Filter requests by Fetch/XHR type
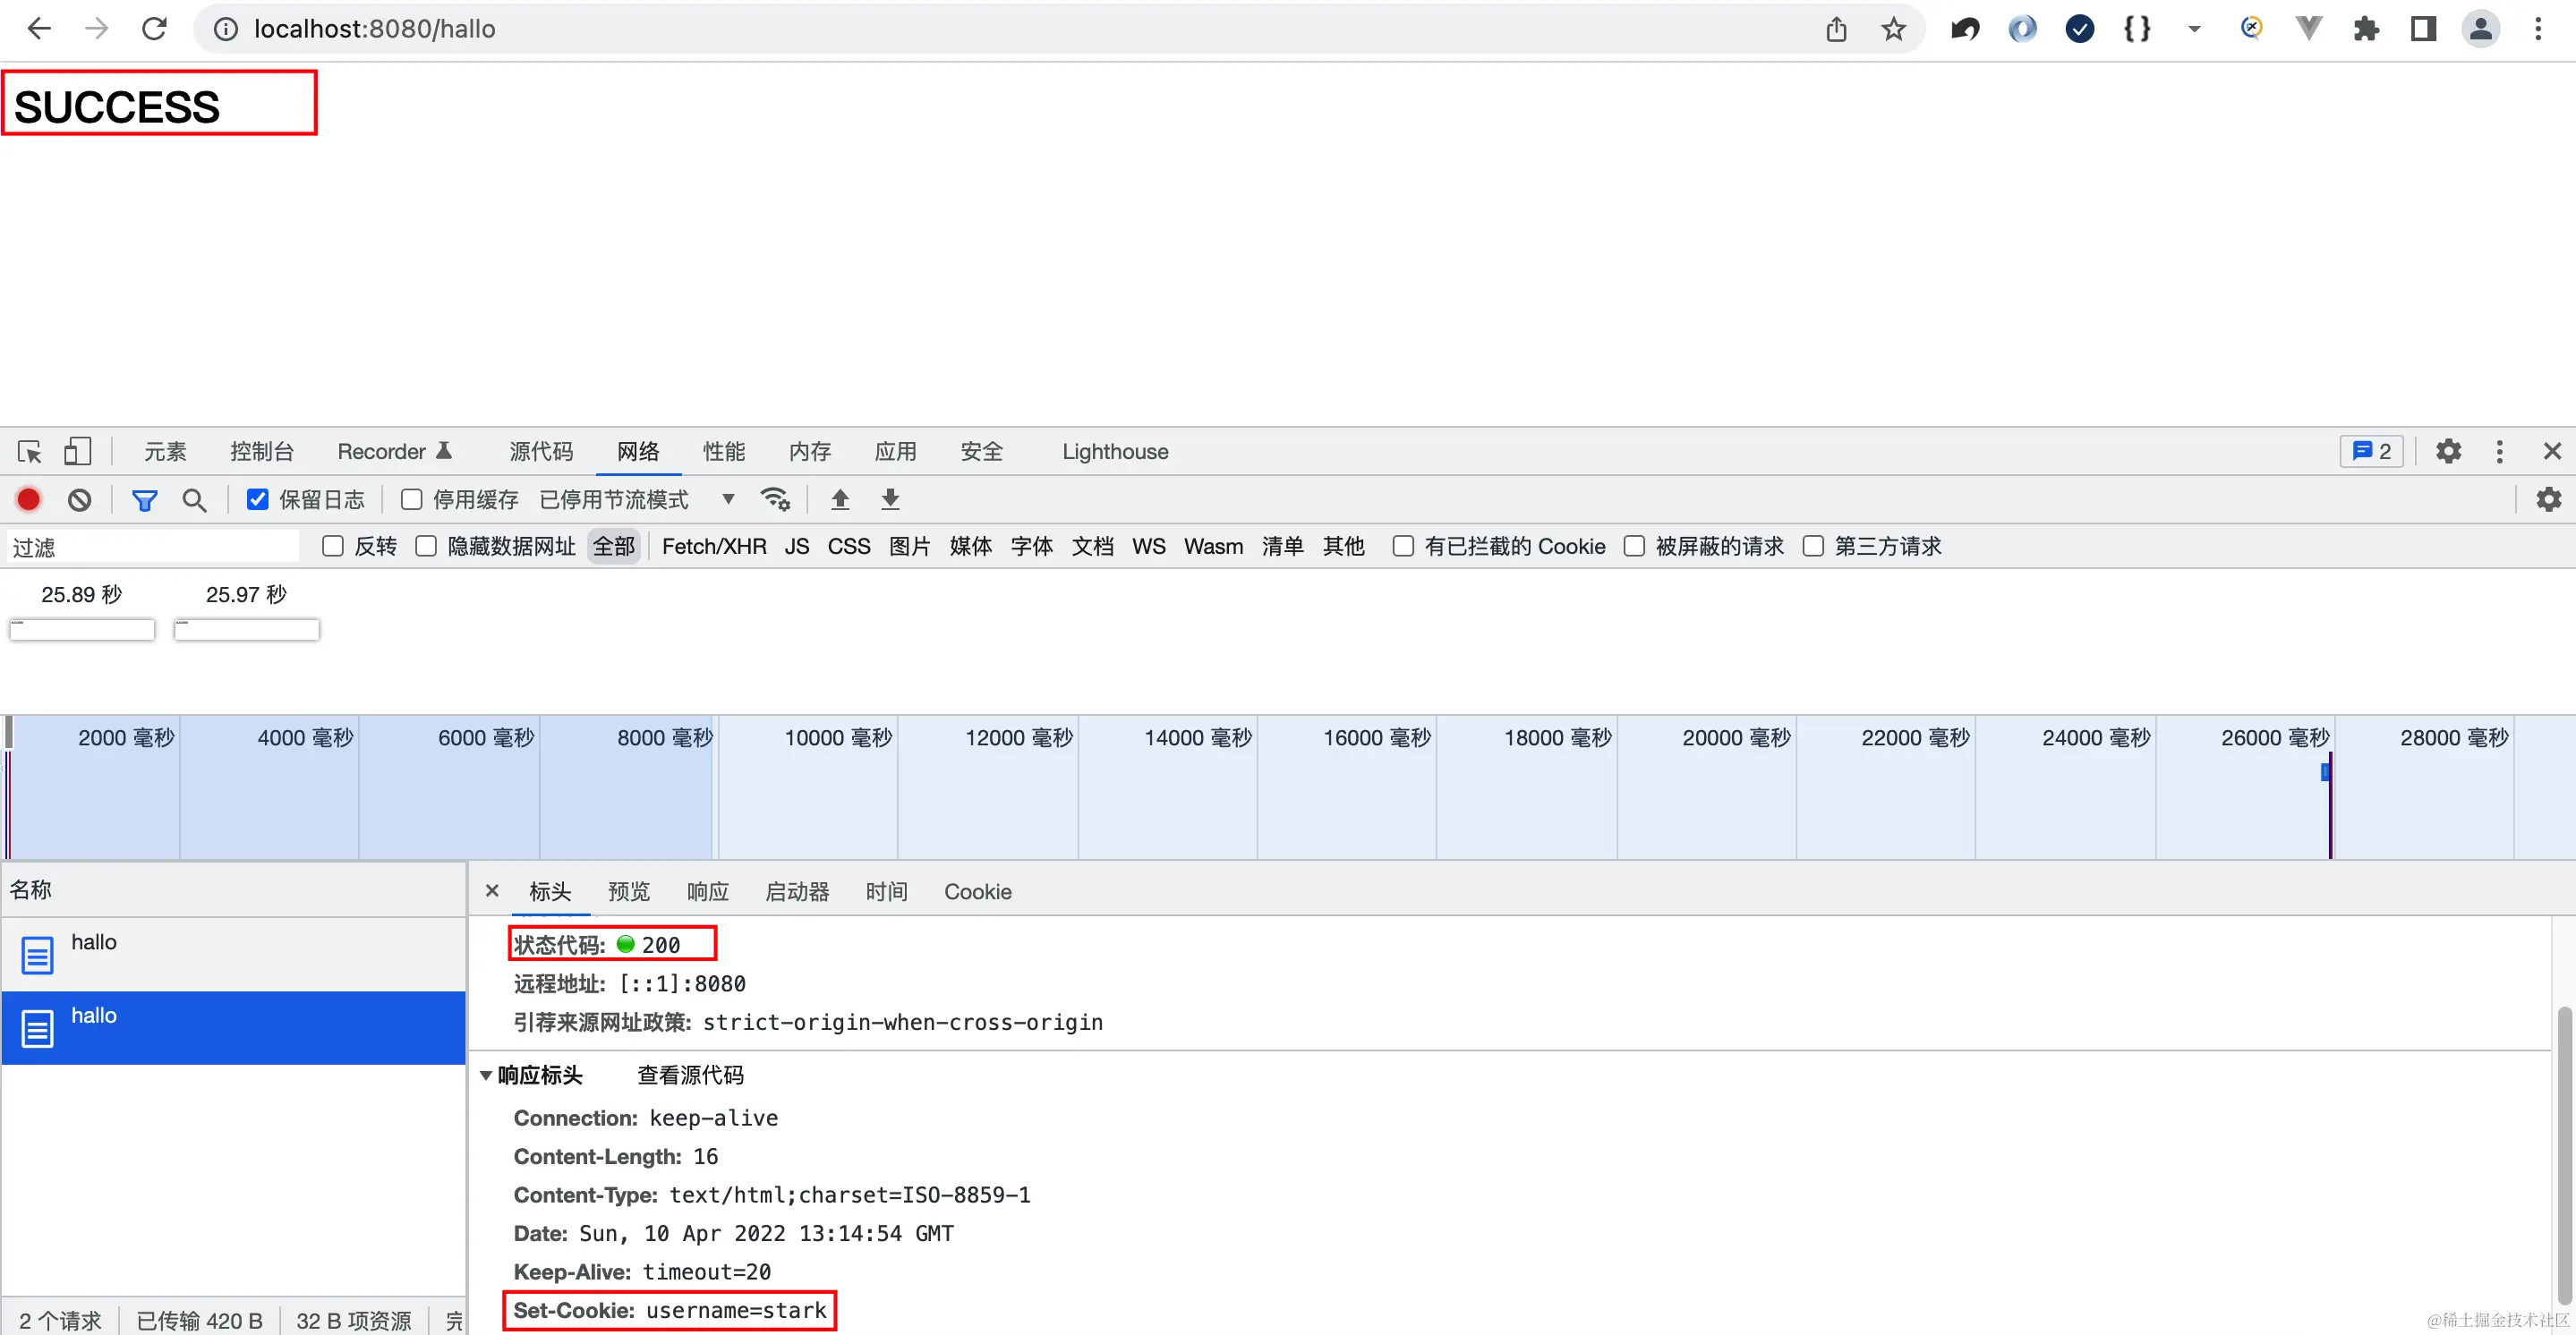Viewport: 2576px width, 1335px height. pyautogui.click(x=713, y=546)
